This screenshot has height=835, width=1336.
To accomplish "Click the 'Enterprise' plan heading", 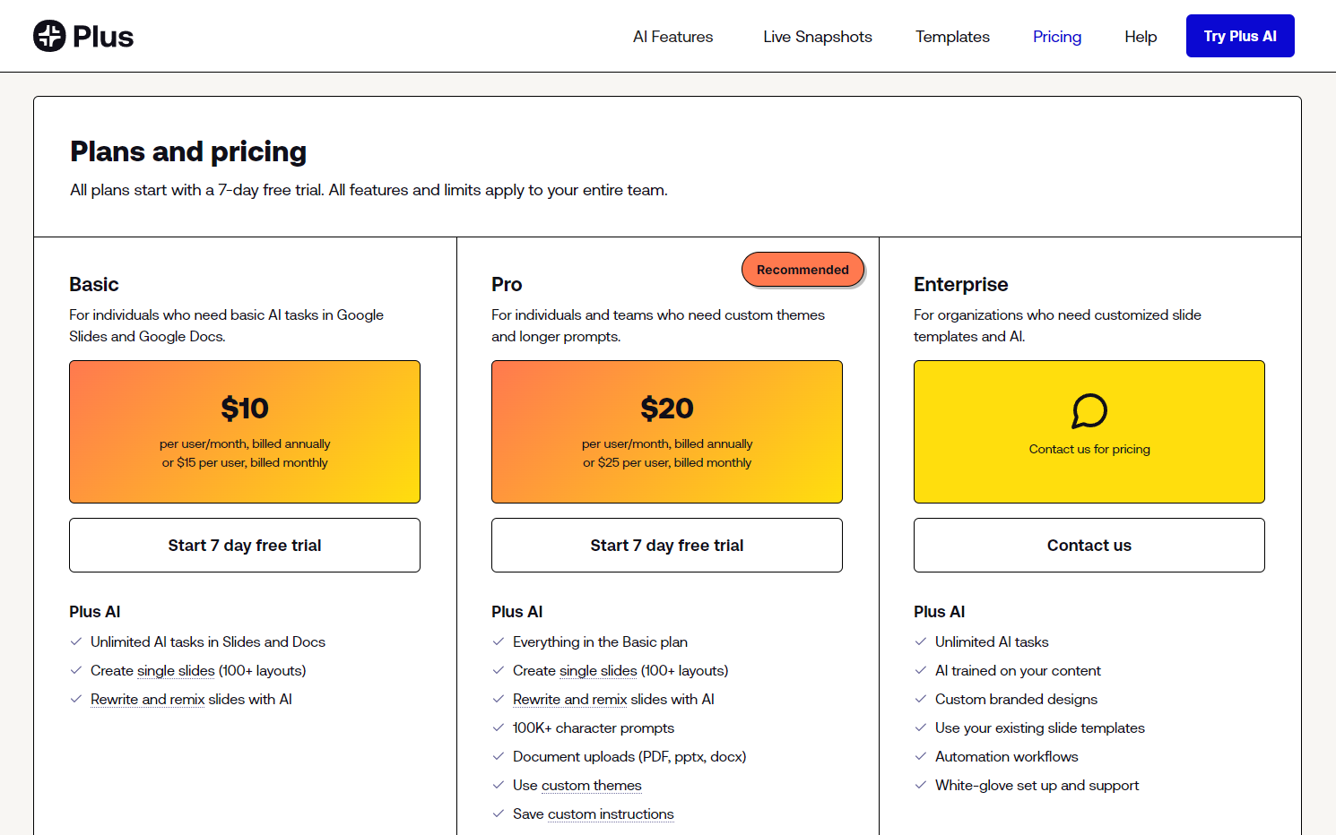I will coord(960,284).
